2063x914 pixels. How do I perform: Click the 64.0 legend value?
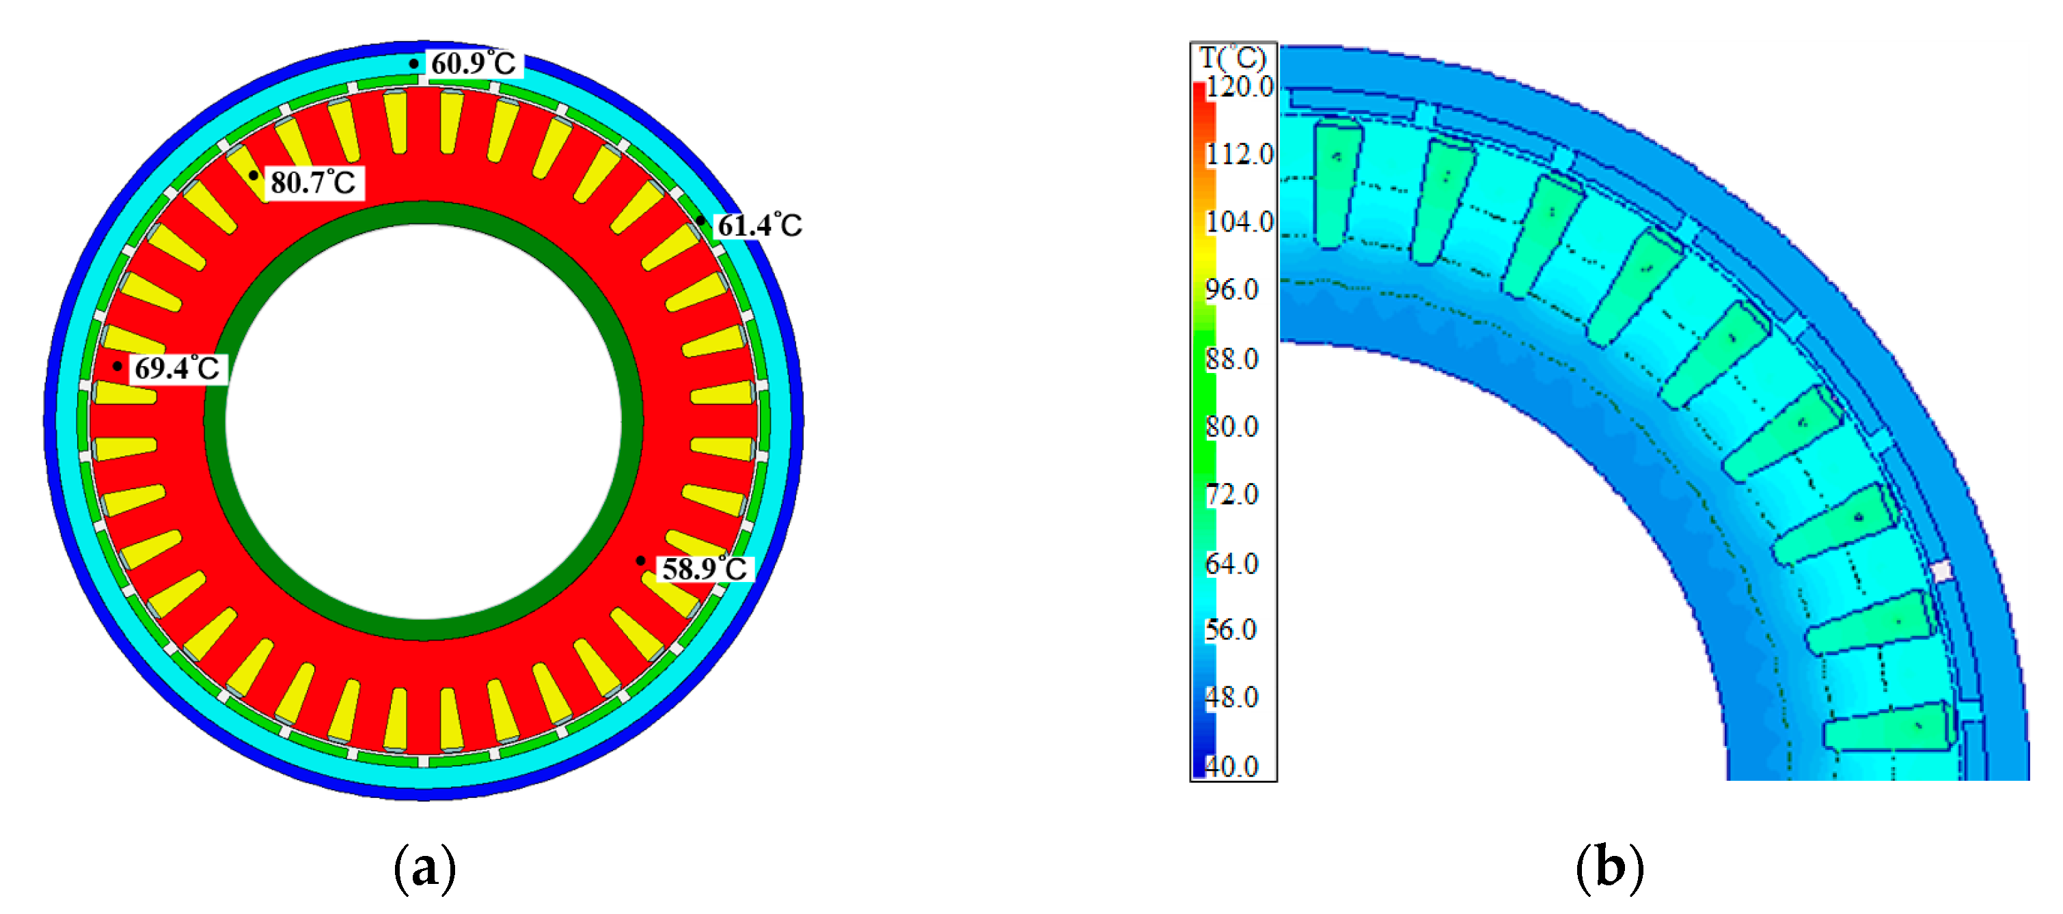click(x=1231, y=564)
